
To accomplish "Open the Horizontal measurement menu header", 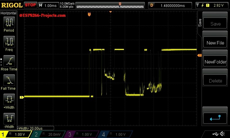I will point(8,13).
